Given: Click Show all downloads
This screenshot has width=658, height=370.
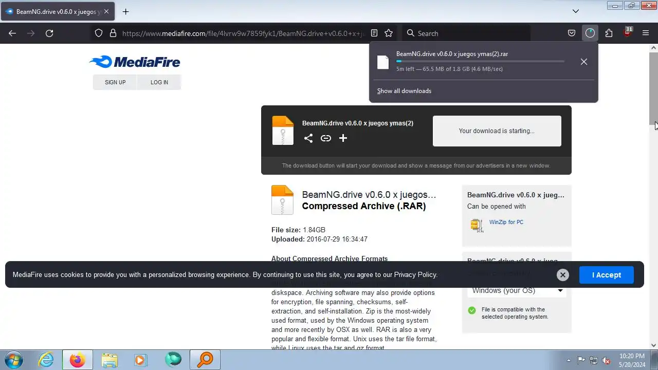Looking at the screenshot, I should pos(404,91).
